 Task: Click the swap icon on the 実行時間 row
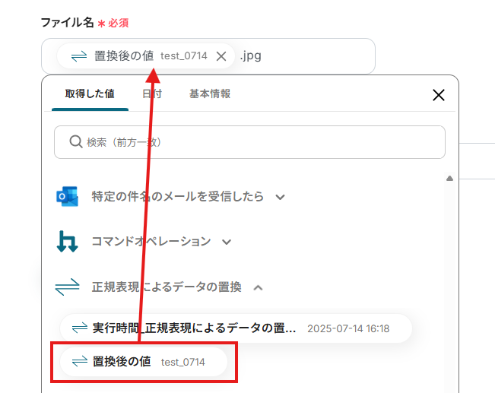(80, 328)
